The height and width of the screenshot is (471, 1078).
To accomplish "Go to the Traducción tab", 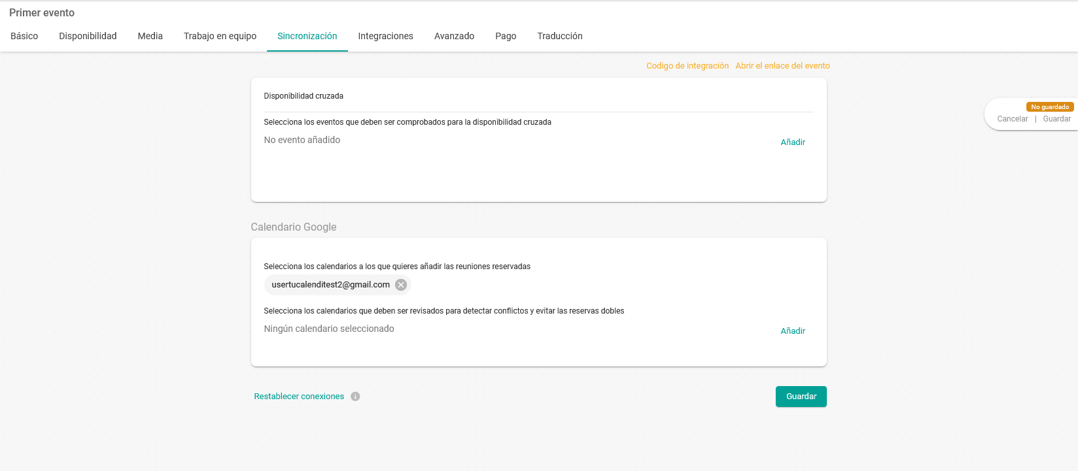I will tap(560, 36).
